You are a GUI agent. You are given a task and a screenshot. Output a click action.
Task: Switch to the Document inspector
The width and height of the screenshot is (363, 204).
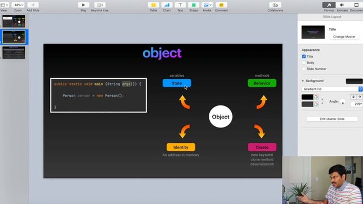356,5
